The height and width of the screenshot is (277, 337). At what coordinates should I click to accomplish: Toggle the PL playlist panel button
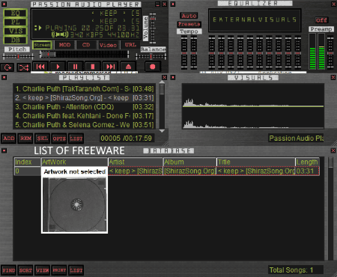pyautogui.click(x=16, y=22)
